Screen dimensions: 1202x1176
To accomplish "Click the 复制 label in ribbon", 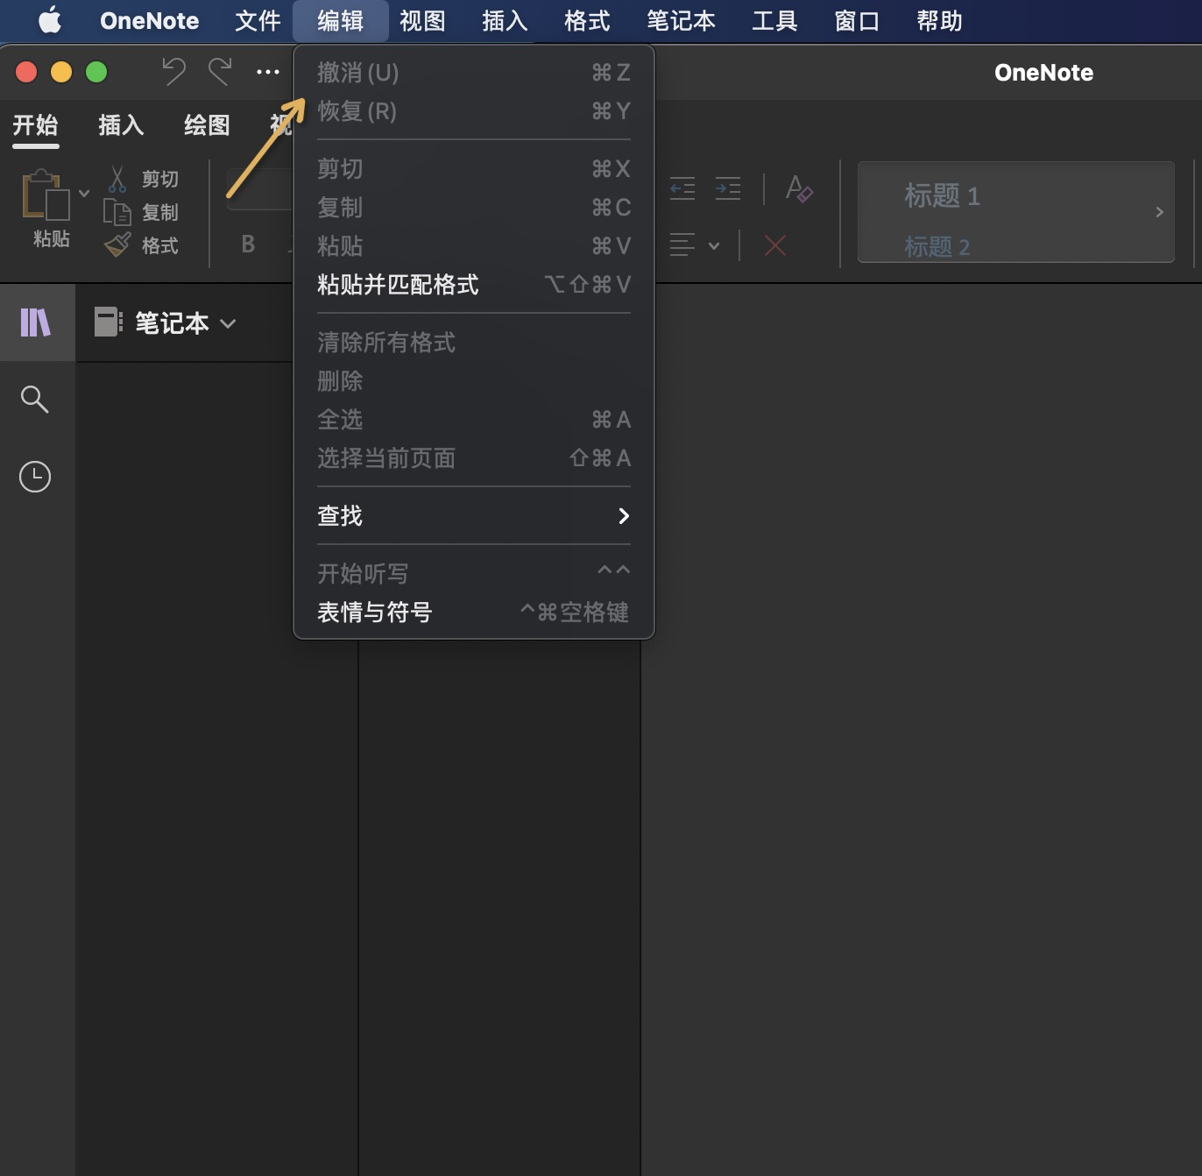I will tap(160, 213).
